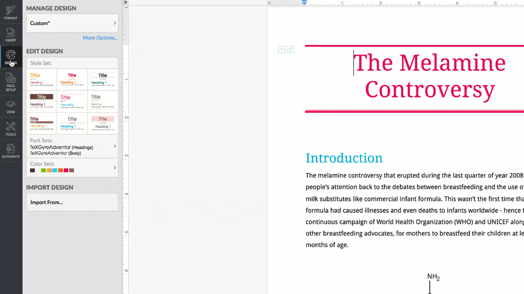The height and width of the screenshot is (294, 524).
Task: Switch to the View panel
Action: tap(11, 106)
